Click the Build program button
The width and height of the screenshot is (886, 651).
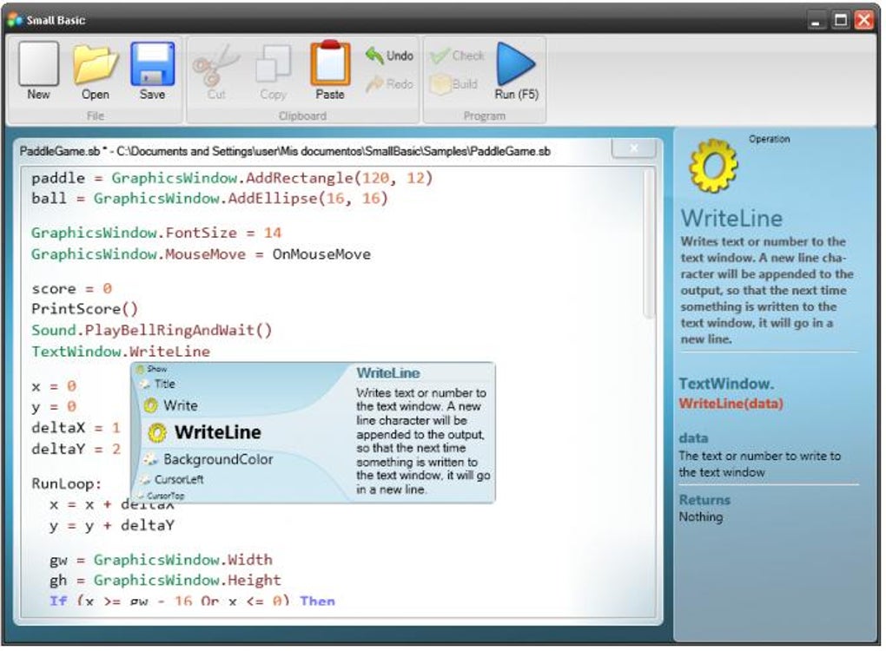[x=453, y=84]
